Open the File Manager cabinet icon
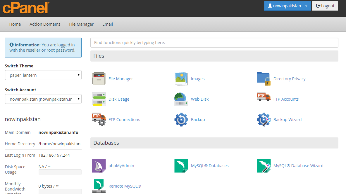Image resolution: width=346 pixels, height=194 pixels. click(x=99, y=78)
